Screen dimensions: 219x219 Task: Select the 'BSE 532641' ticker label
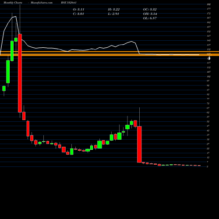click(x=69, y=3)
